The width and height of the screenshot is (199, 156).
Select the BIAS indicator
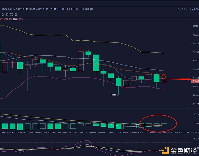pos(77,133)
